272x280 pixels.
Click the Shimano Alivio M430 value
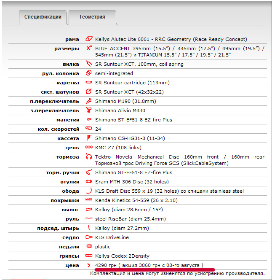(121, 110)
